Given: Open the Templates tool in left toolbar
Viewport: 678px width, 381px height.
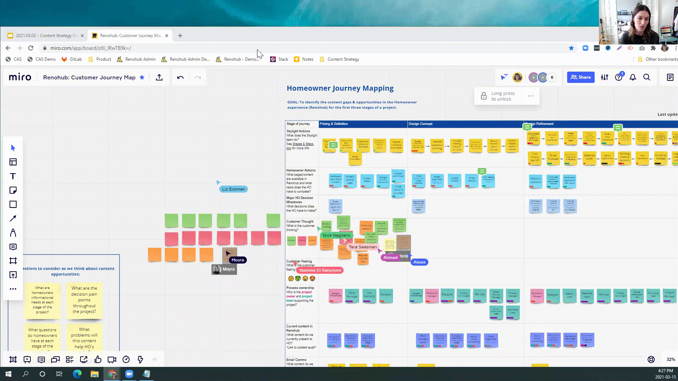Looking at the screenshot, I should click(x=13, y=162).
